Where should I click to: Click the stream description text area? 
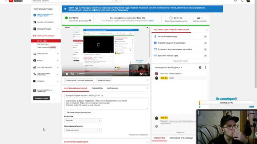[x=106, y=104]
